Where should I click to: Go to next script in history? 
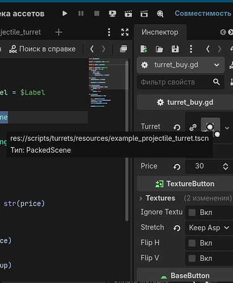[x=103, y=49]
